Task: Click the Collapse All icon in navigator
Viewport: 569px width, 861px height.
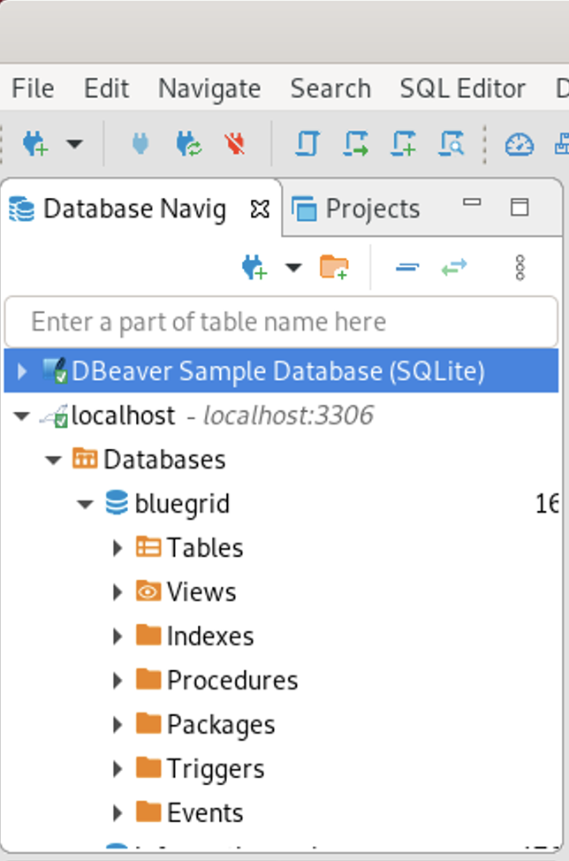Action: (x=407, y=268)
